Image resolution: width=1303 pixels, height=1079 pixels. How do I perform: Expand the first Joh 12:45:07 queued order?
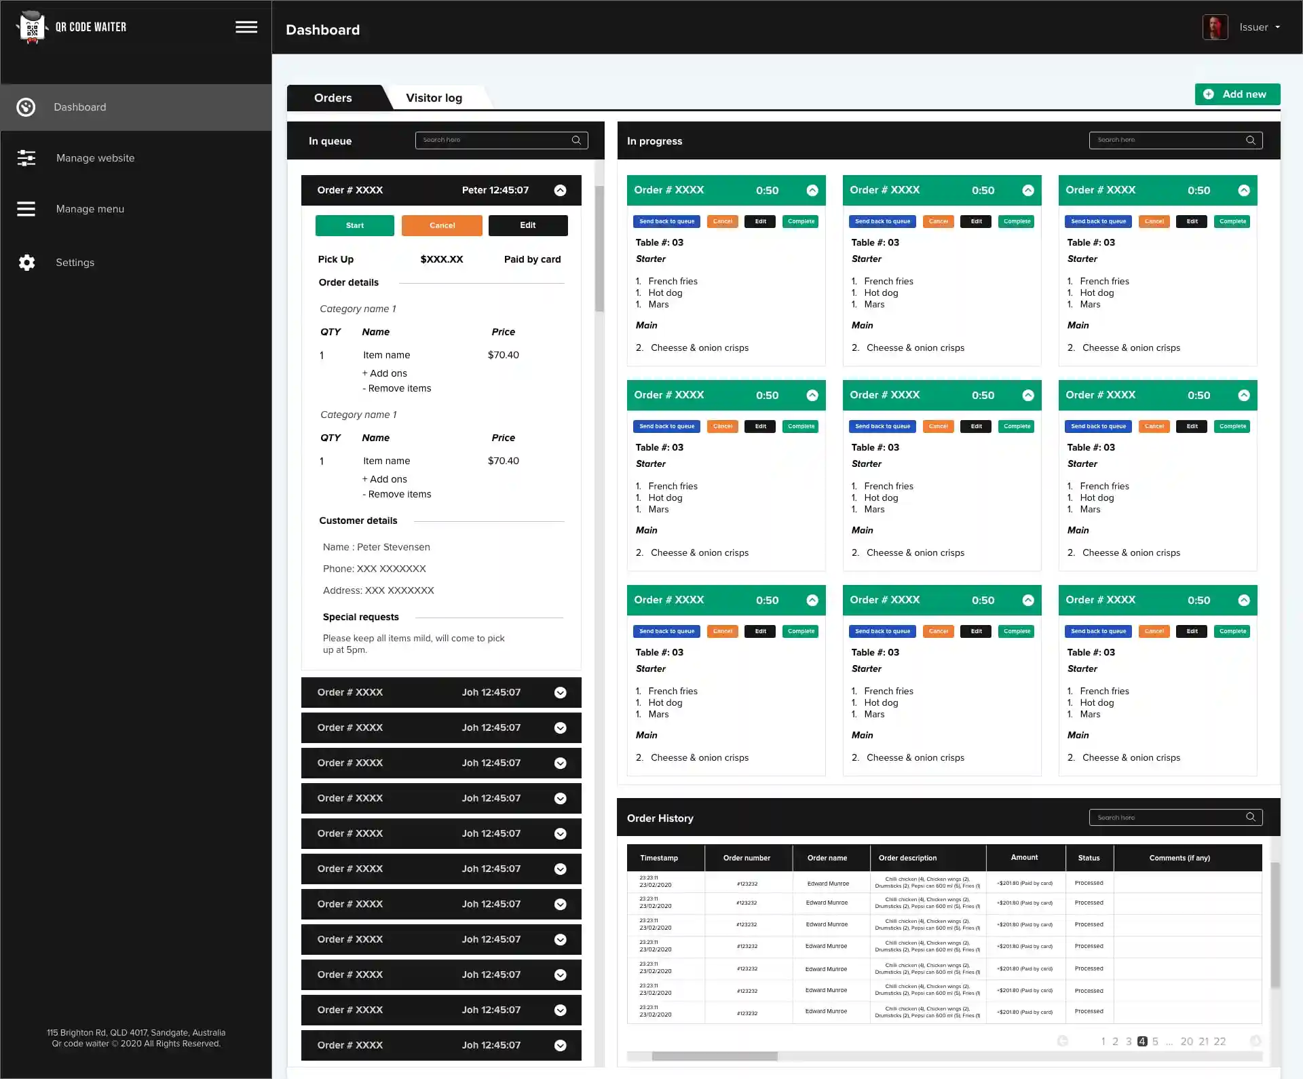pos(560,693)
